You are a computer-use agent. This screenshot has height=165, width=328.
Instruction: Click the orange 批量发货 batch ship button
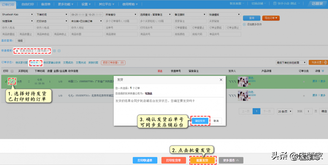pyautogui.click(x=202, y=160)
